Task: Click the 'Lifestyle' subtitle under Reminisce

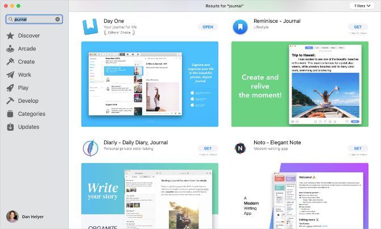Action: coord(261,27)
